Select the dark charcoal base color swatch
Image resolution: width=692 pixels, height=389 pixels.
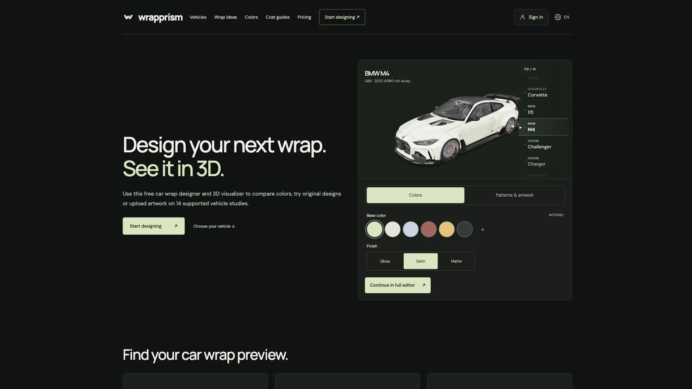point(465,229)
